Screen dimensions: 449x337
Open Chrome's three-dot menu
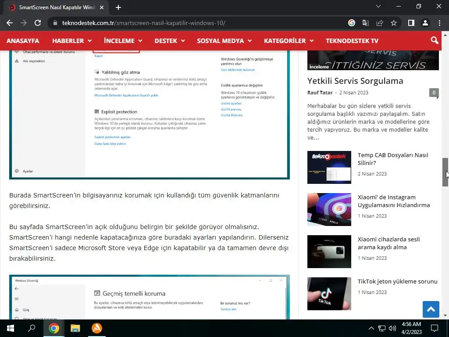[439, 23]
